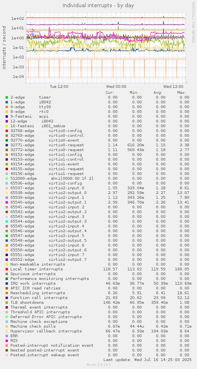Click the Max column header
Image resolution: width=197 pixels, height=369 pixels.
click(x=182, y=93)
